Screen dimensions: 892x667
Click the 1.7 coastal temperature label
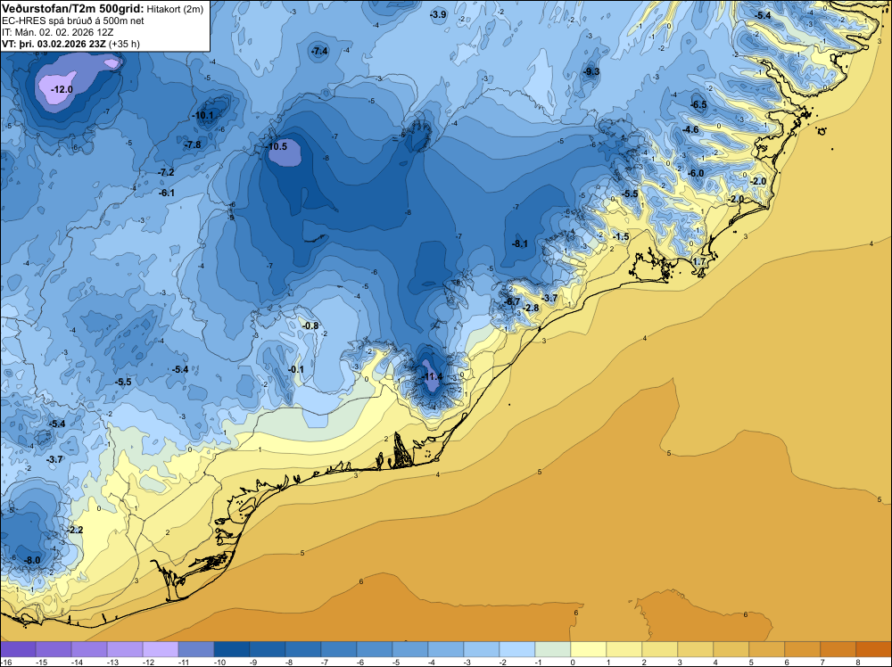point(699,261)
